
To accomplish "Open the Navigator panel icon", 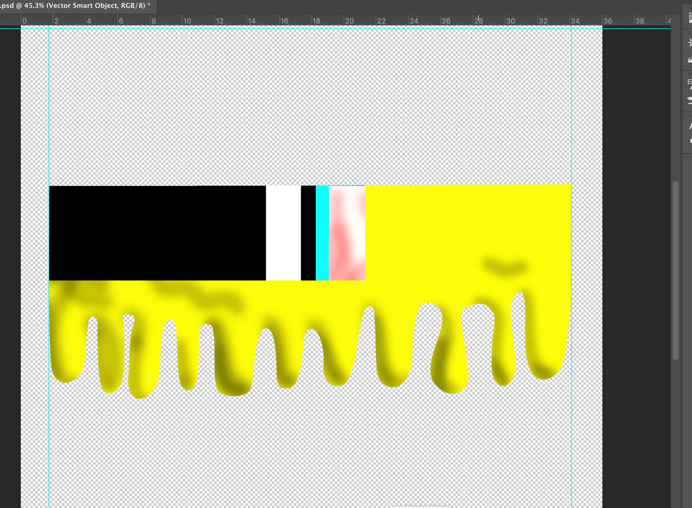I will click(690, 43).
